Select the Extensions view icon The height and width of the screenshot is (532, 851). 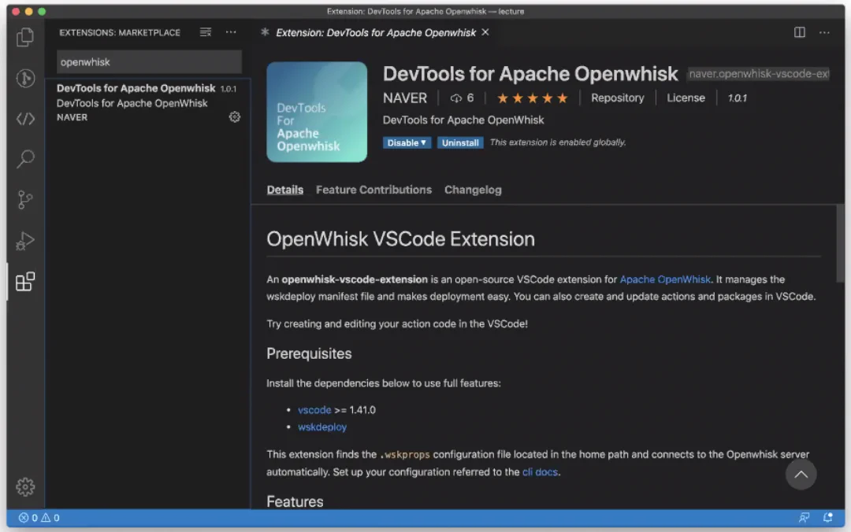click(x=25, y=282)
